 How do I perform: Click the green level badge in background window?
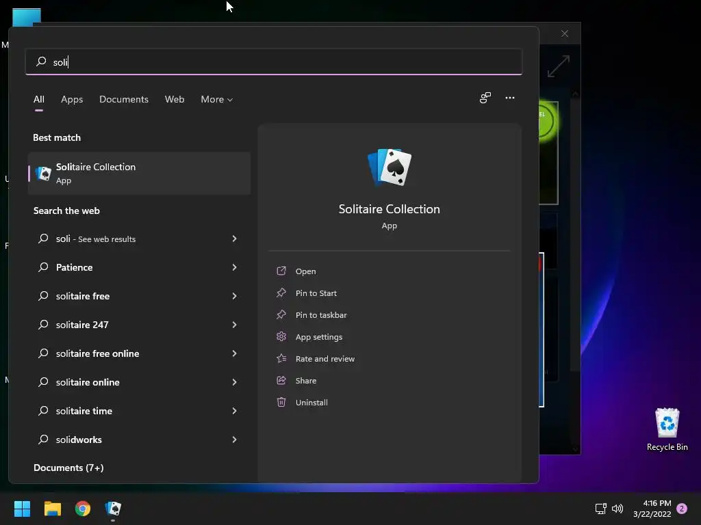point(548,120)
